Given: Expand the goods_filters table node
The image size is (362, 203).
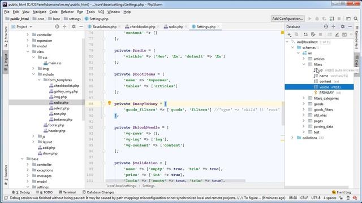Looking at the screenshot, I should 304,109.
